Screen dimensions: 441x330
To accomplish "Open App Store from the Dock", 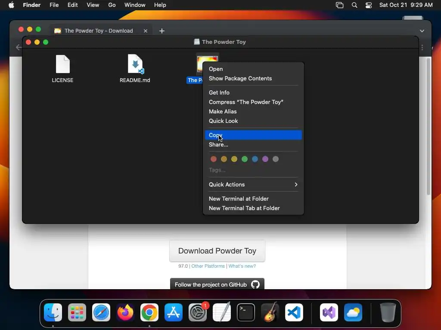I will 174,312.
